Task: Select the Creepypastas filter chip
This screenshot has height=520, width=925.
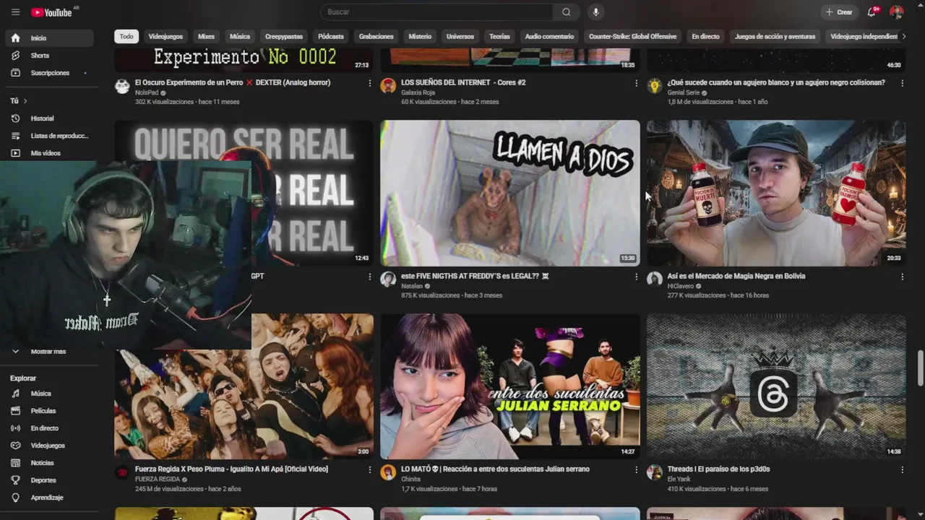Action: 284,36
